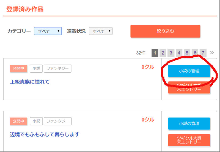220x152 pixels.
Task: Select current page 1 indicator
Action: tap(155, 53)
